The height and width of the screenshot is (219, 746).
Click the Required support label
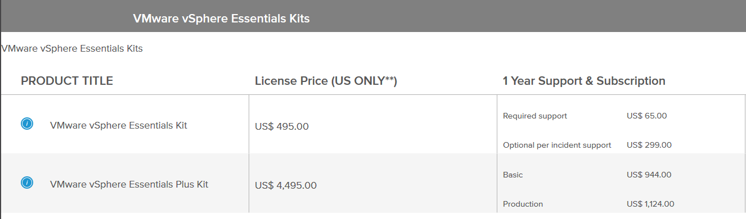click(x=535, y=116)
